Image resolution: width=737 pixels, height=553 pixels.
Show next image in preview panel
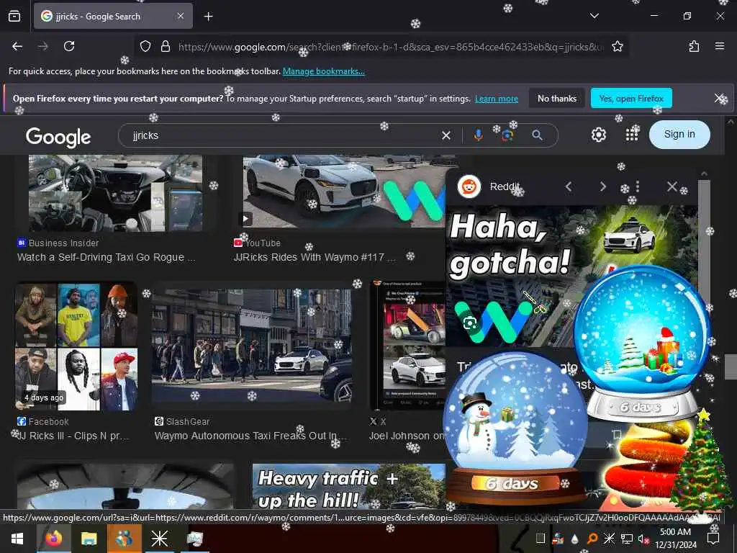[602, 186]
